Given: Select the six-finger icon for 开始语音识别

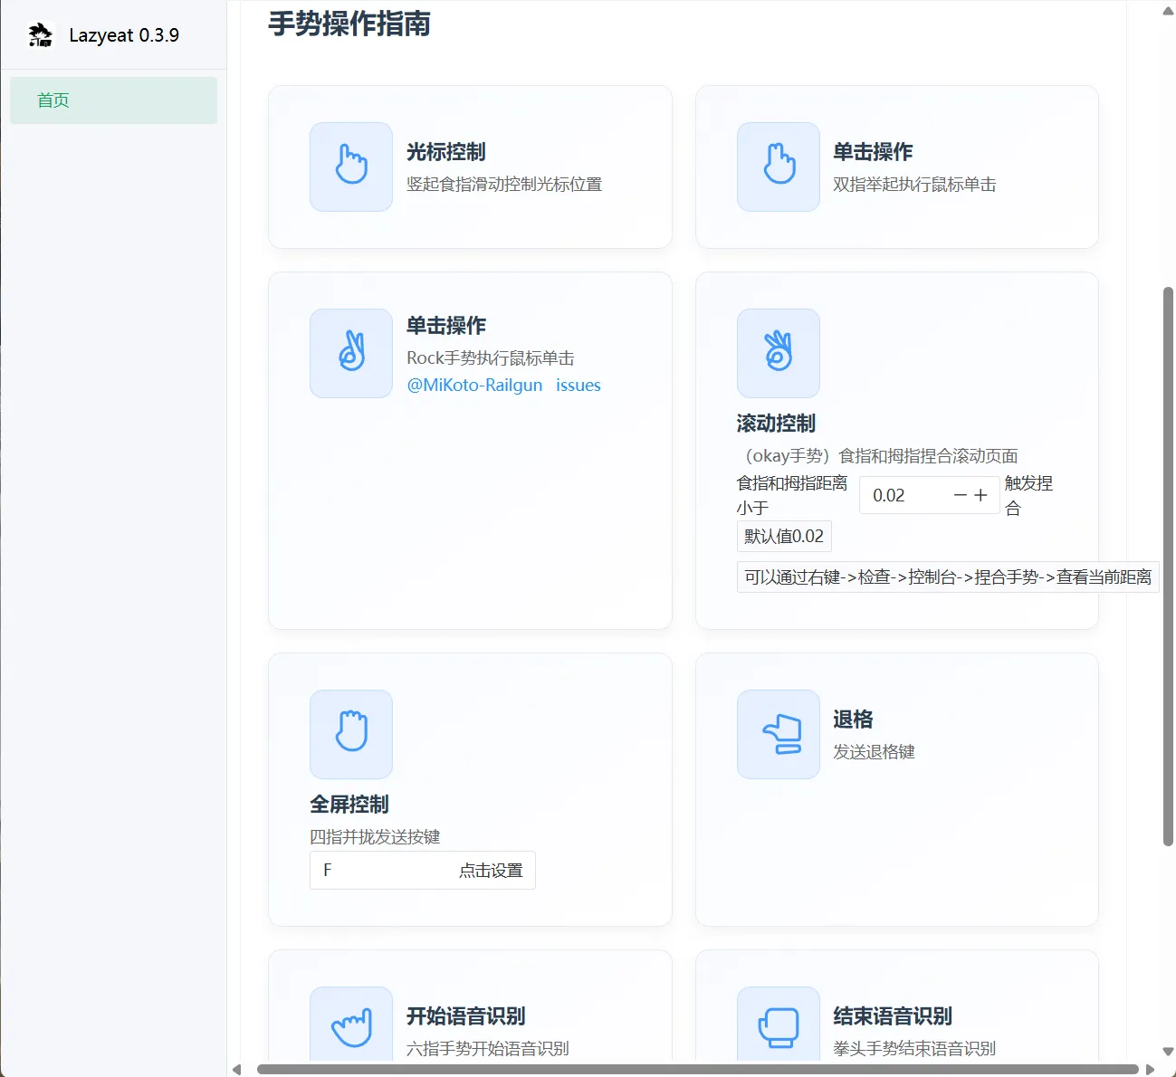Looking at the screenshot, I should [x=350, y=1025].
